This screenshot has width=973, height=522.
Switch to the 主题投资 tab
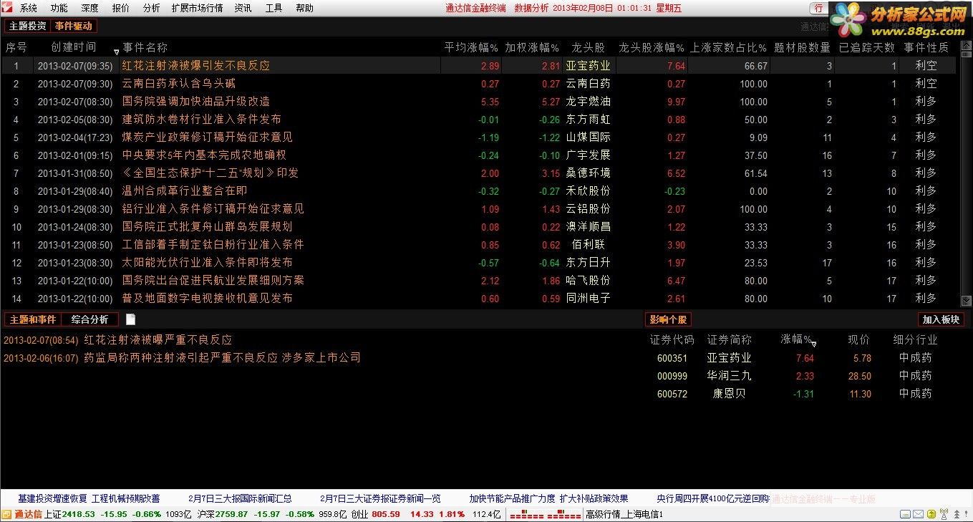[27, 26]
